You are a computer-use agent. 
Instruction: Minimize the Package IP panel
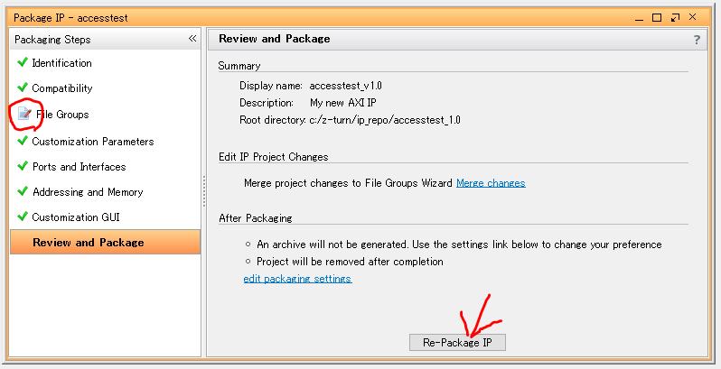(x=640, y=16)
